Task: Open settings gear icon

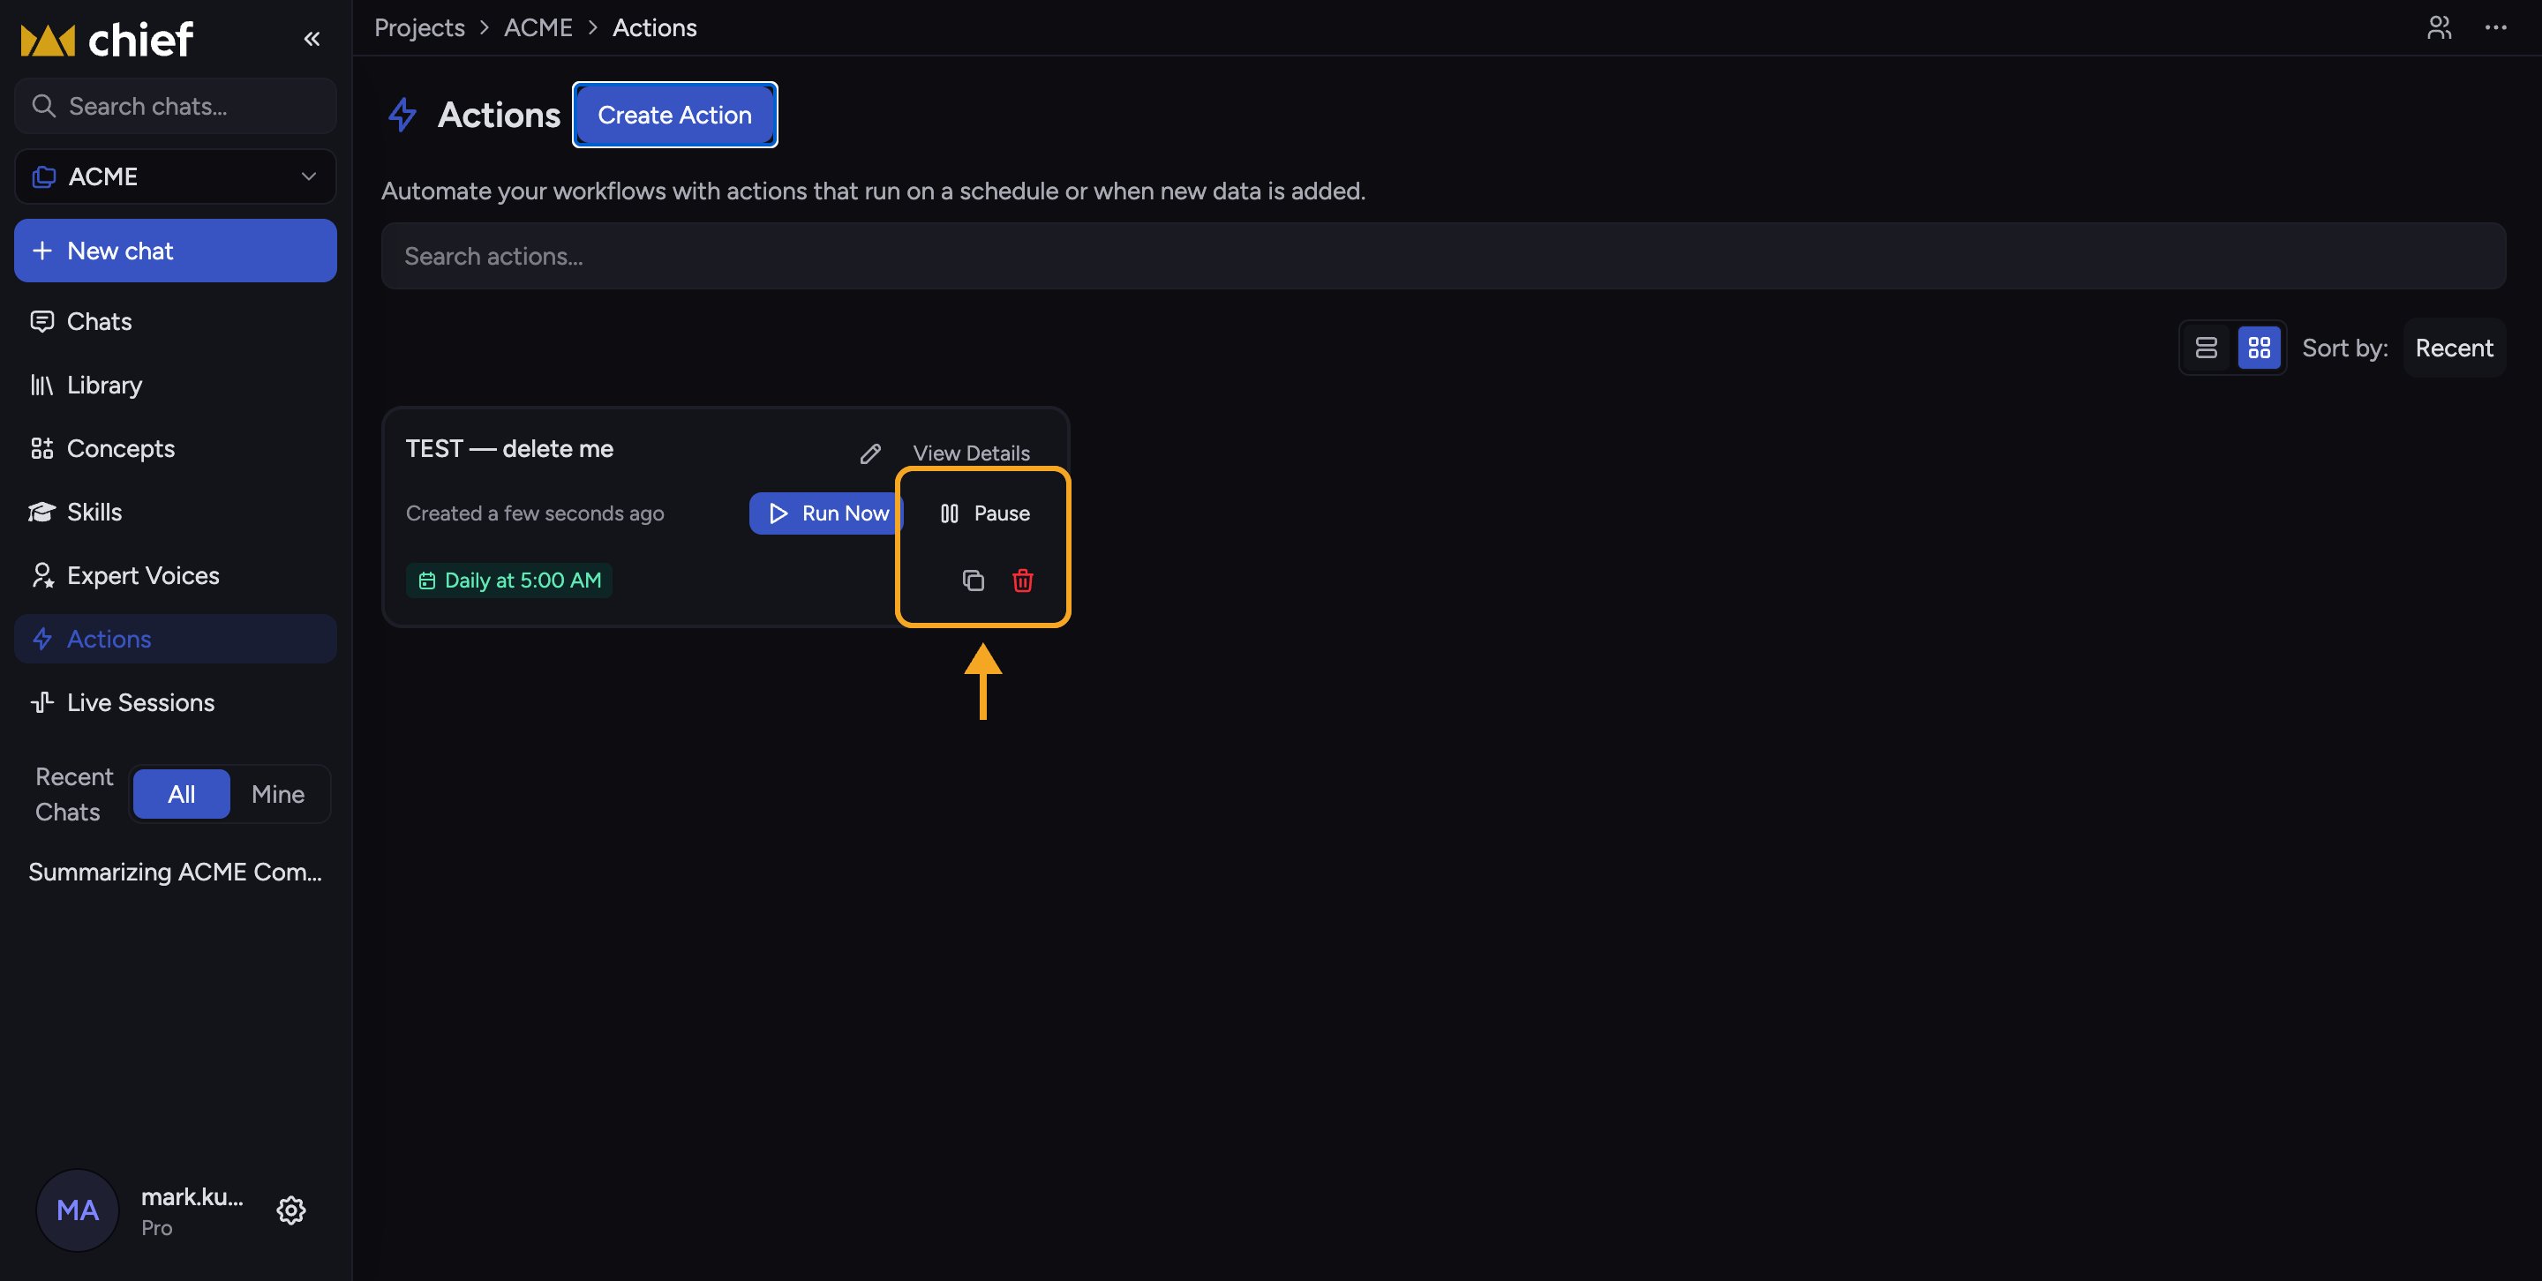Action: click(291, 1211)
